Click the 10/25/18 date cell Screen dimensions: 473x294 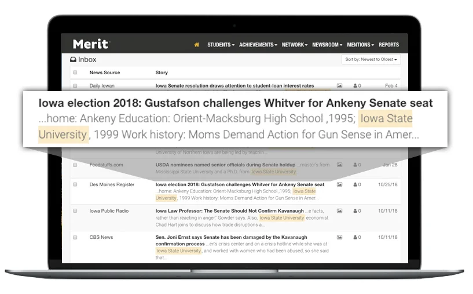[388, 184]
